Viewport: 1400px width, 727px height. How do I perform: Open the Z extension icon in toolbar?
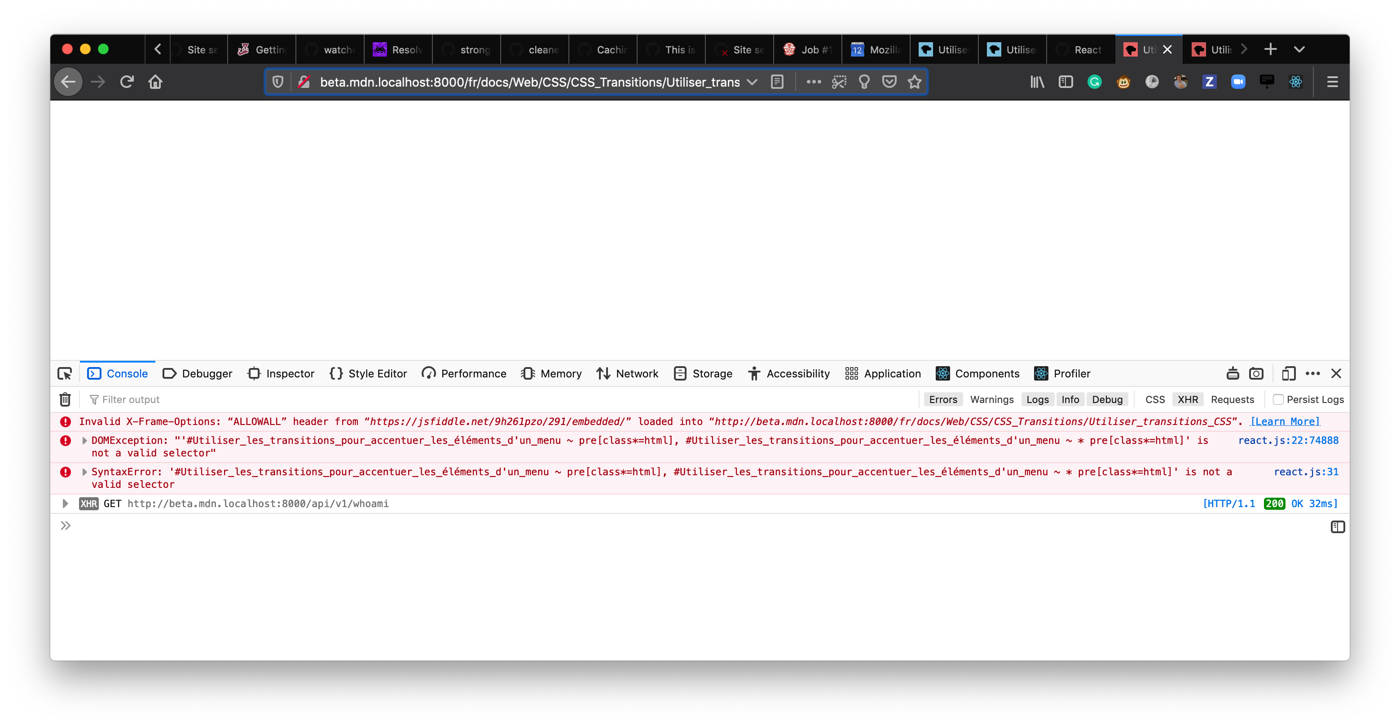tap(1209, 82)
